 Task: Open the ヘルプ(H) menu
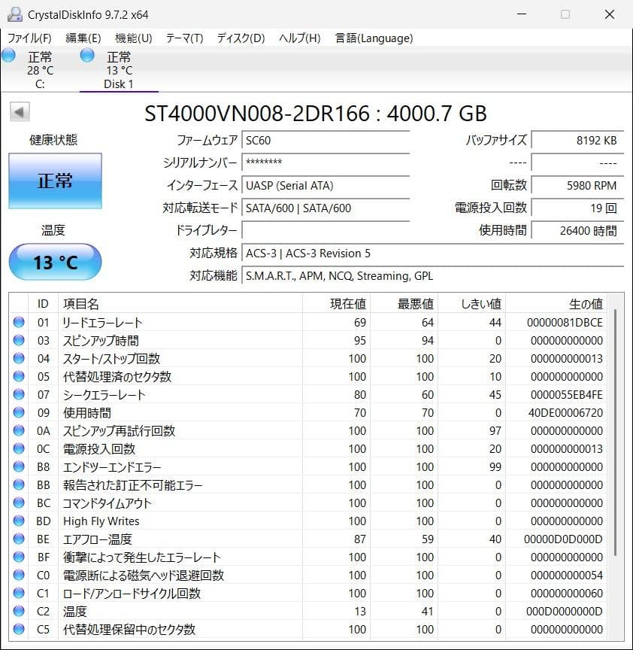pos(298,38)
